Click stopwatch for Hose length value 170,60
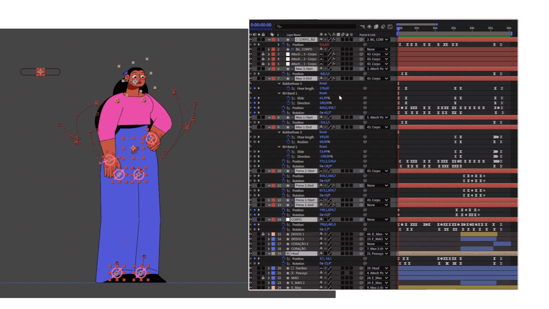Image resolution: width=549 pixels, height=309 pixels. (x=288, y=89)
